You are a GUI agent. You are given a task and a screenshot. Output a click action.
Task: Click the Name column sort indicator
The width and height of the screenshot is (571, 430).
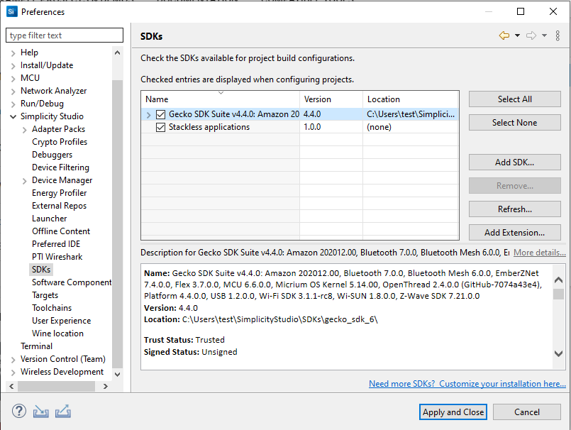coord(220,94)
